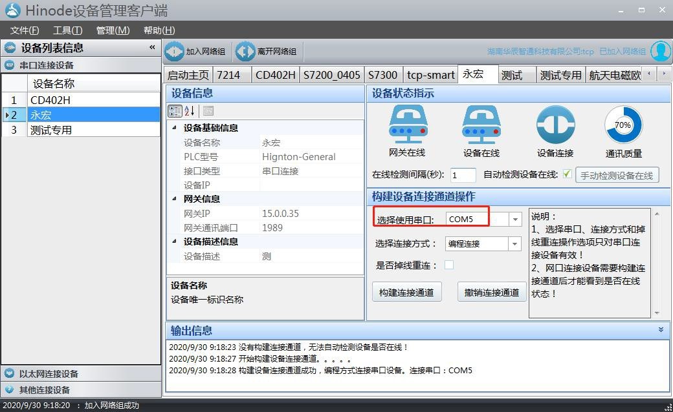Click the 加入网络组 toolbar icon
Image resolution: width=673 pixels, height=412 pixels.
tap(195, 51)
